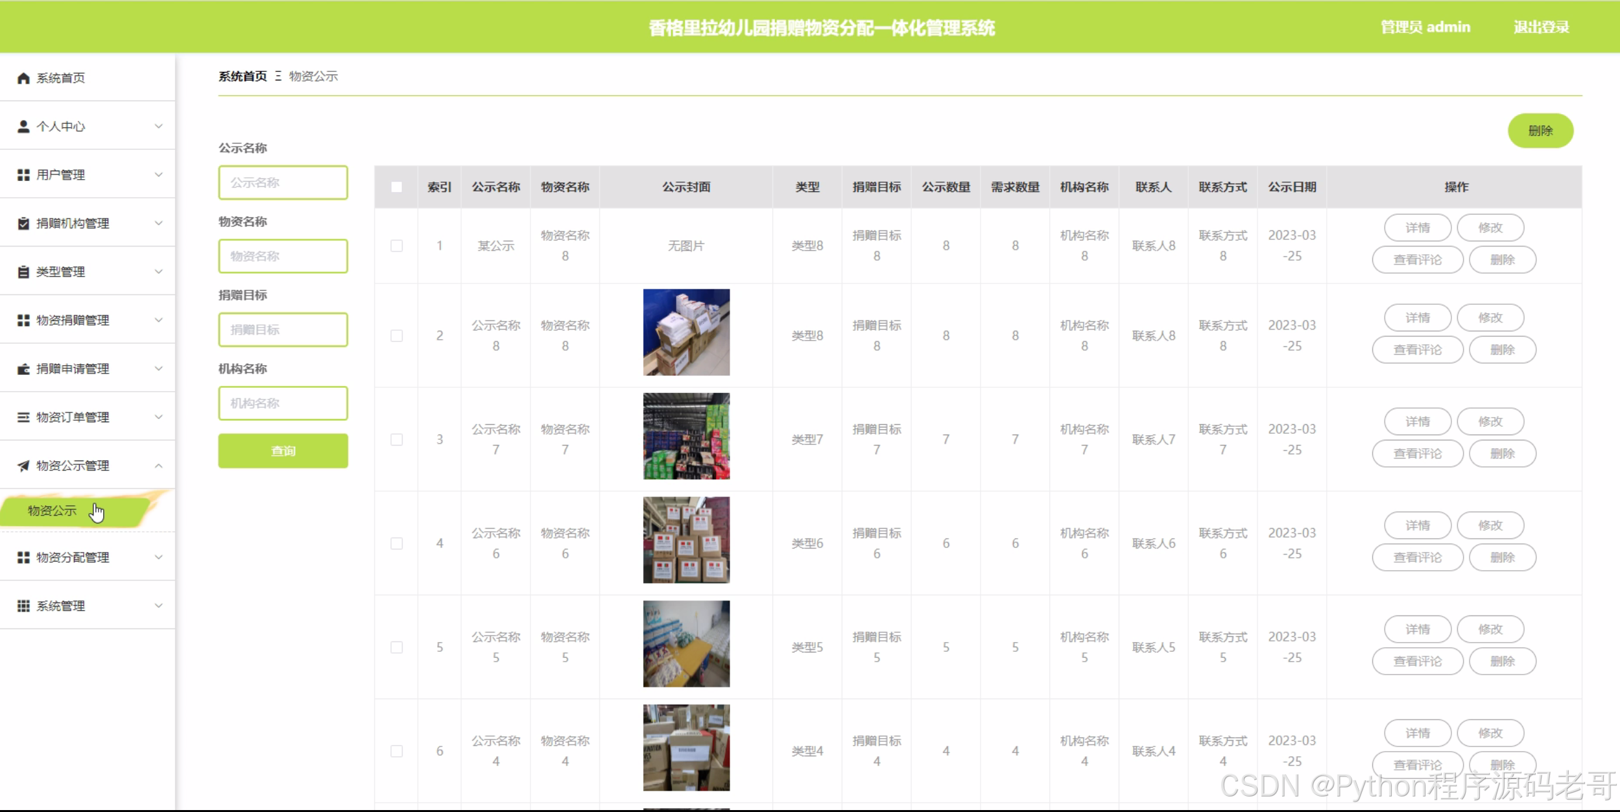Expand the 系统管理 menu chevron
The image size is (1620, 812).
tap(158, 606)
